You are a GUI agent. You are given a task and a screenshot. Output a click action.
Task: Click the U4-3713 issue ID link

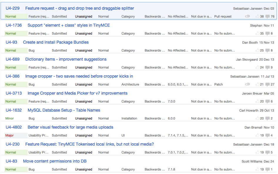pos(14,93)
